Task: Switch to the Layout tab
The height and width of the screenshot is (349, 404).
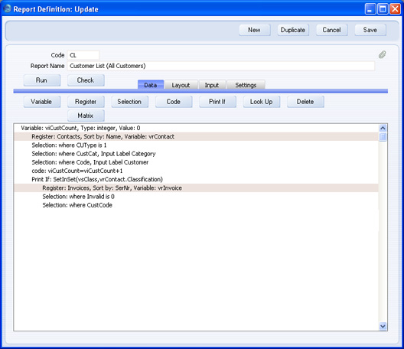Action: pyautogui.click(x=181, y=85)
